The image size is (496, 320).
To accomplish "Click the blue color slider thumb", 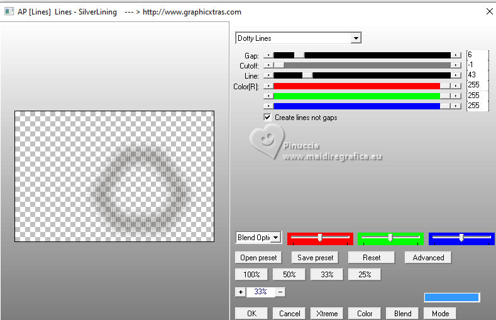I will pos(445,106).
